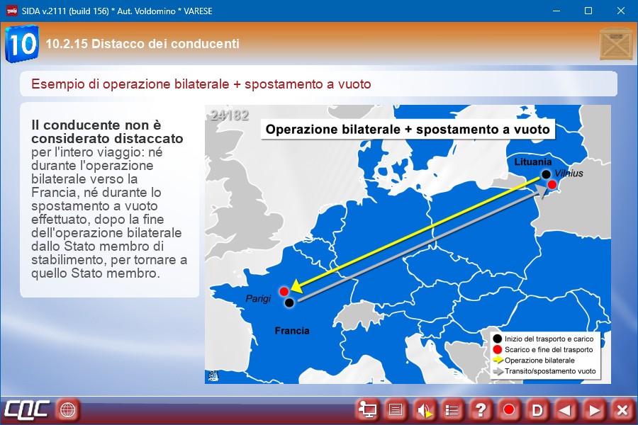The image size is (638, 425).
Task: Maximize the SIDA window
Action: coord(588,11)
